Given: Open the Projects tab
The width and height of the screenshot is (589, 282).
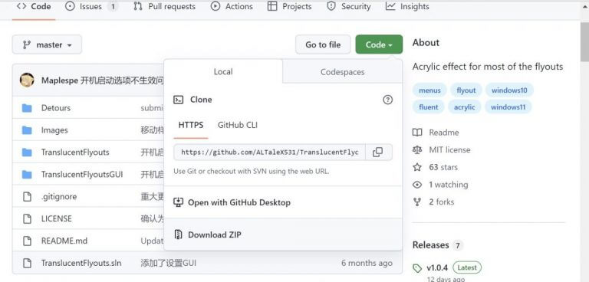Looking at the screenshot, I should [289, 6].
